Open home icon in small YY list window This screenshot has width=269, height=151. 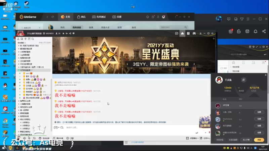233,62
